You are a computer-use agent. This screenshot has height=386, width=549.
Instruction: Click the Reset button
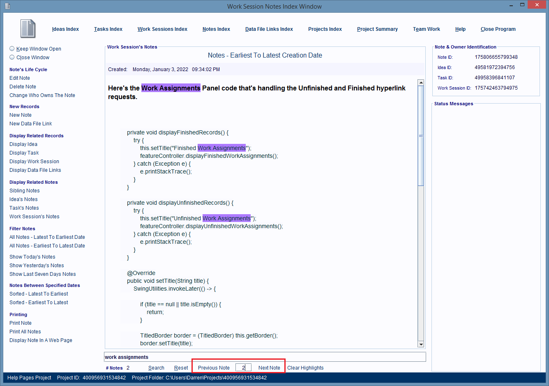pyautogui.click(x=181, y=368)
